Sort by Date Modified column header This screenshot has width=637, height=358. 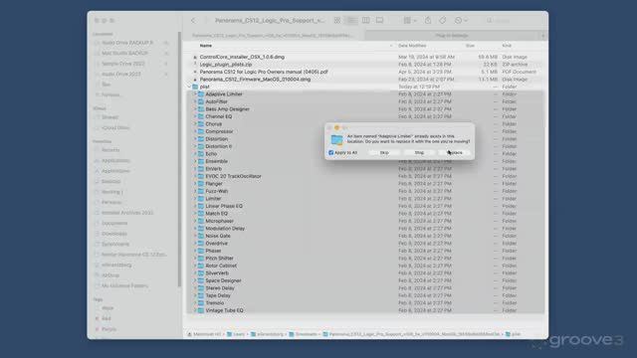click(x=412, y=46)
